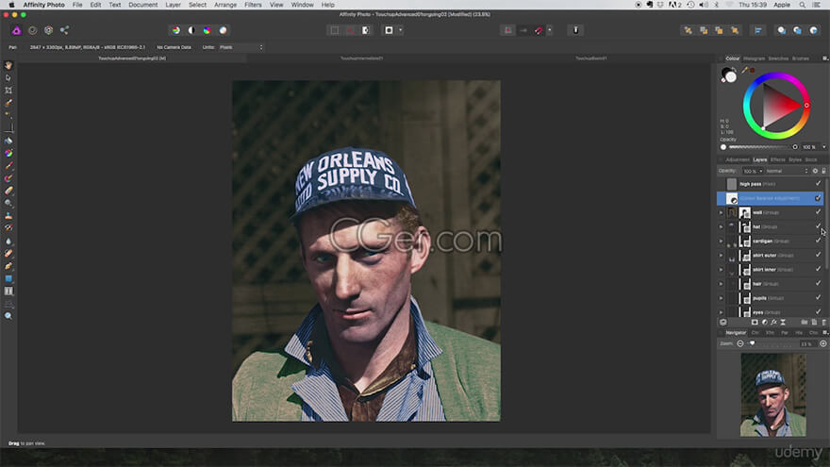830x467 pixels.
Task: Switch to the Swatches panel tab
Action: (x=778, y=58)
